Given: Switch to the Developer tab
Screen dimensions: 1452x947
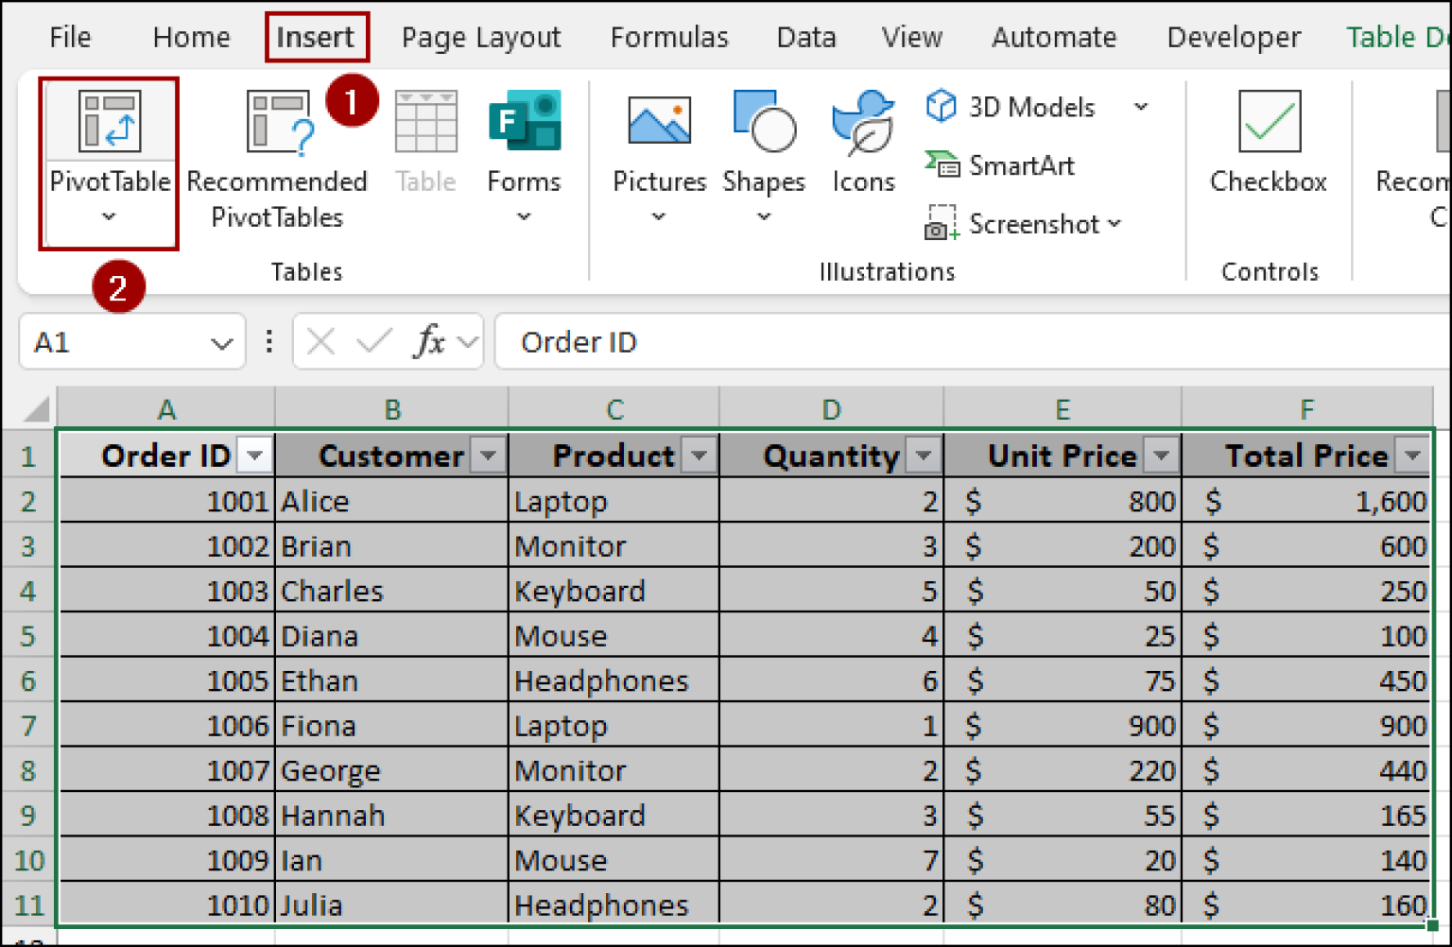Looking at the screenshot, I should [1233, 37].
